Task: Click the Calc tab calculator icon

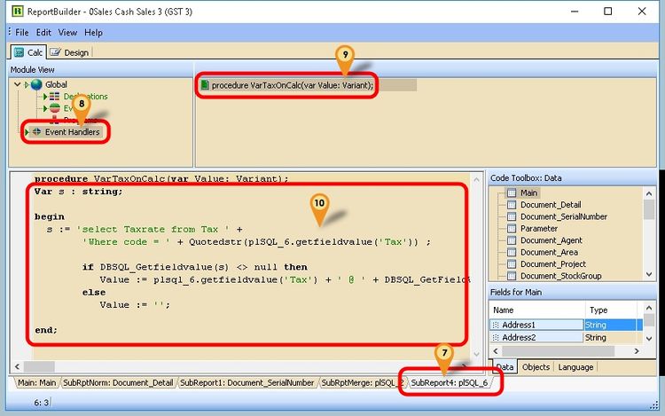Action: (x=20, y=52)
